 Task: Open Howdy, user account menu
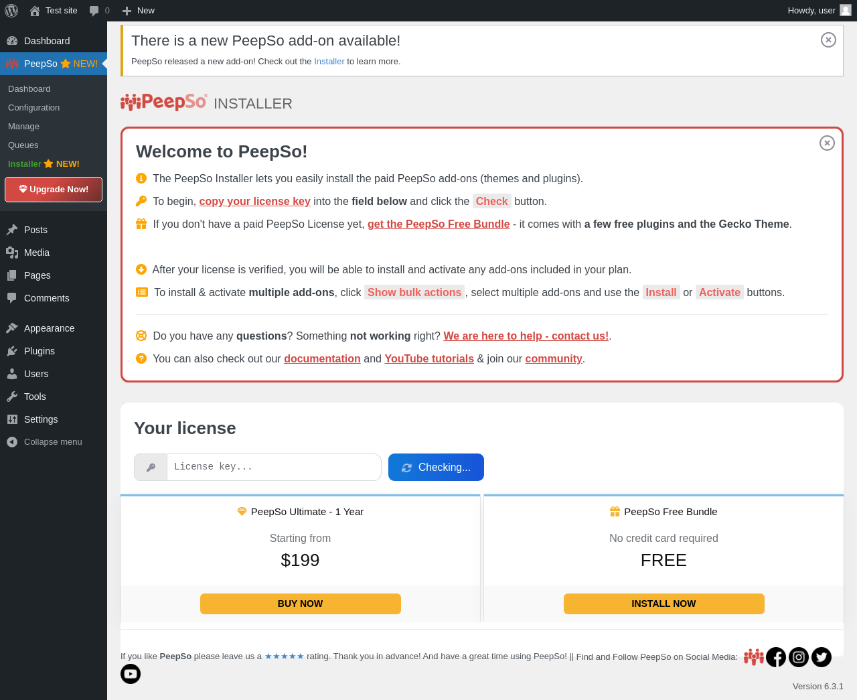point(811,11)
